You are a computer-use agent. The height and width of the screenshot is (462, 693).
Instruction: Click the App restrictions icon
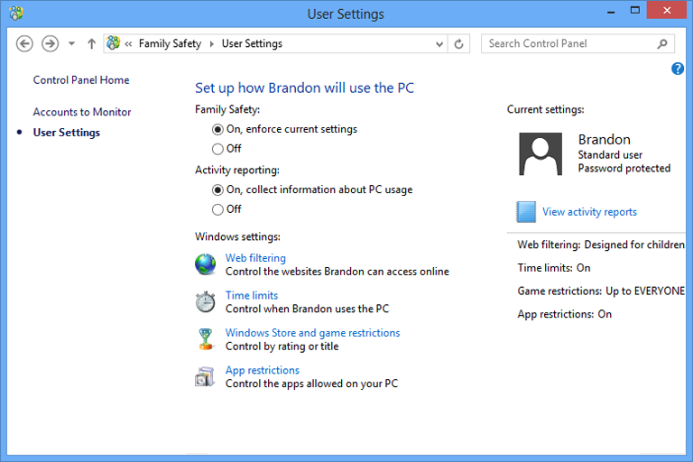[x=206, y=376]
